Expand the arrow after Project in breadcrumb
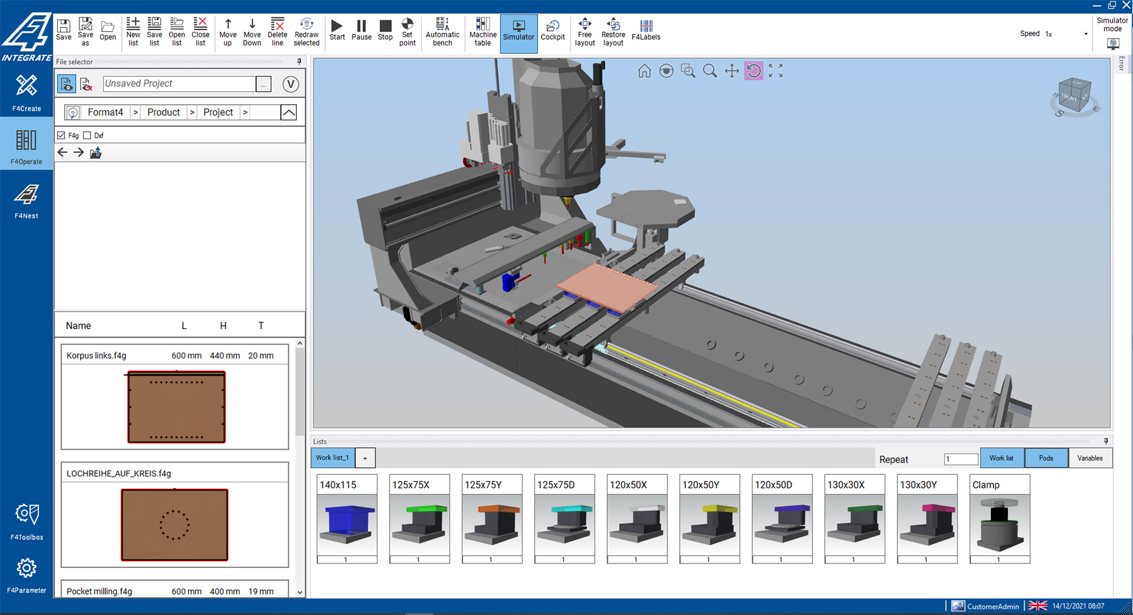Viewport: 1133px width, 615px height. pyautogui.click(x=245, y=112)
